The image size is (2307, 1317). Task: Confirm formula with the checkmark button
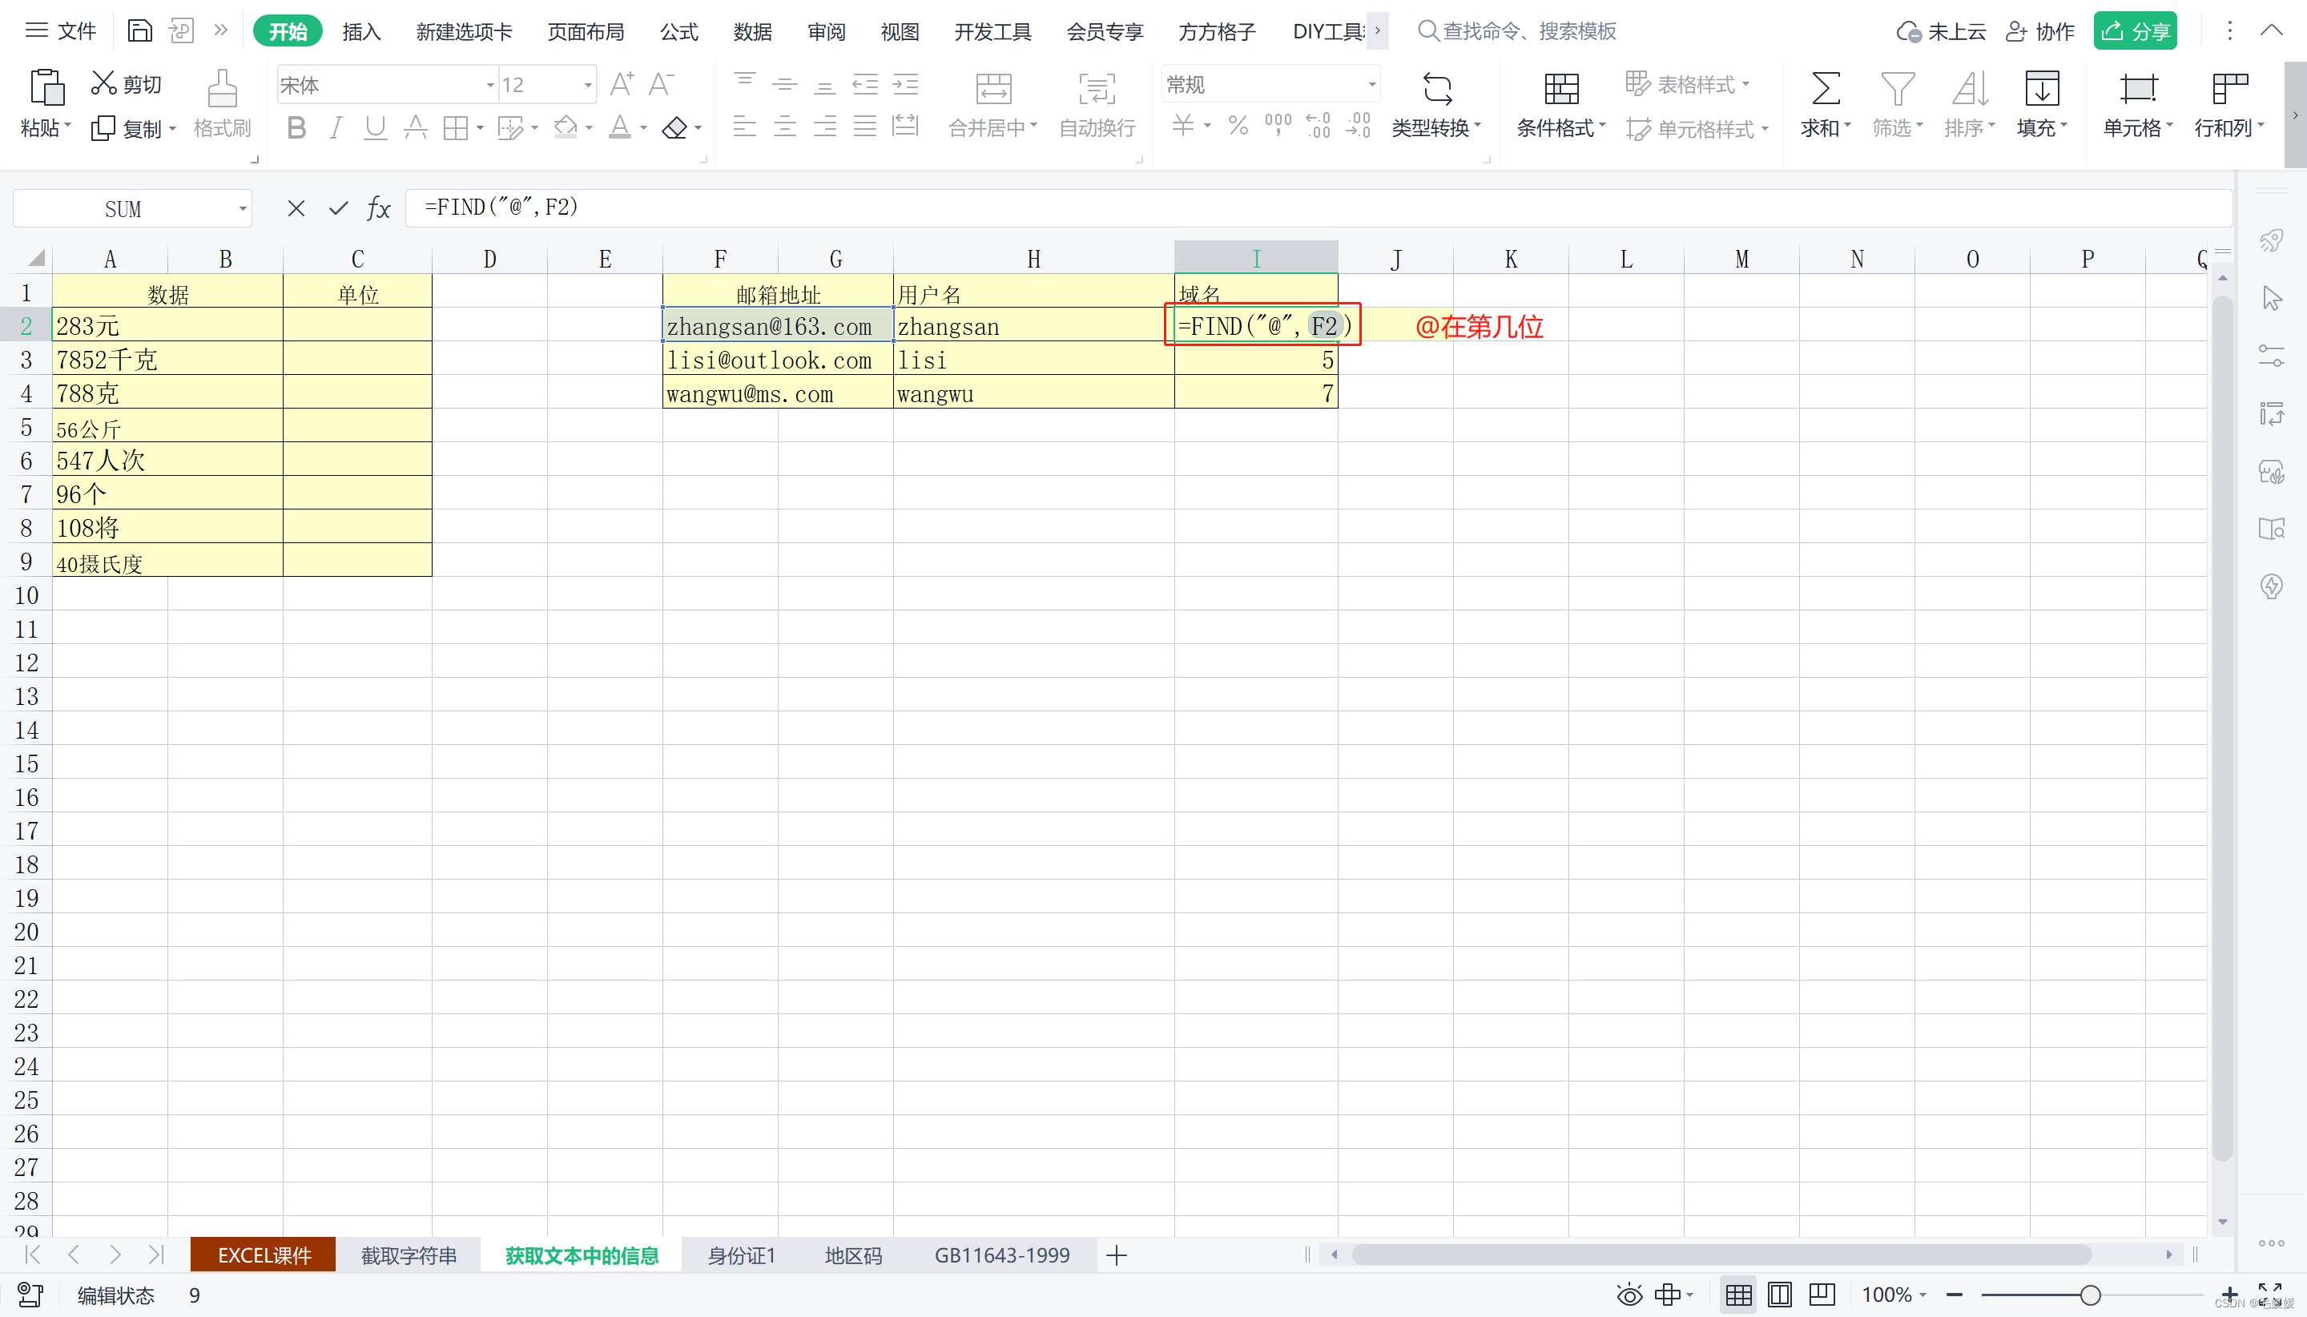[x=338, y=209]
